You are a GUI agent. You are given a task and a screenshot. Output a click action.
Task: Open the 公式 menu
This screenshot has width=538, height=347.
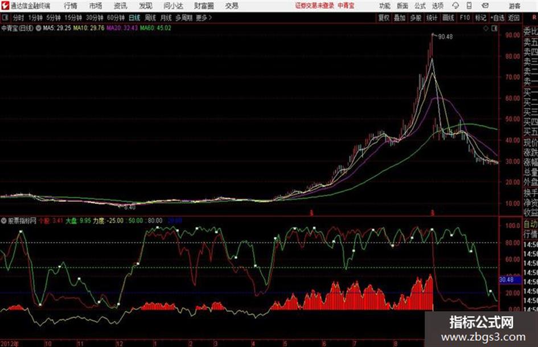(x=420, y=6)
